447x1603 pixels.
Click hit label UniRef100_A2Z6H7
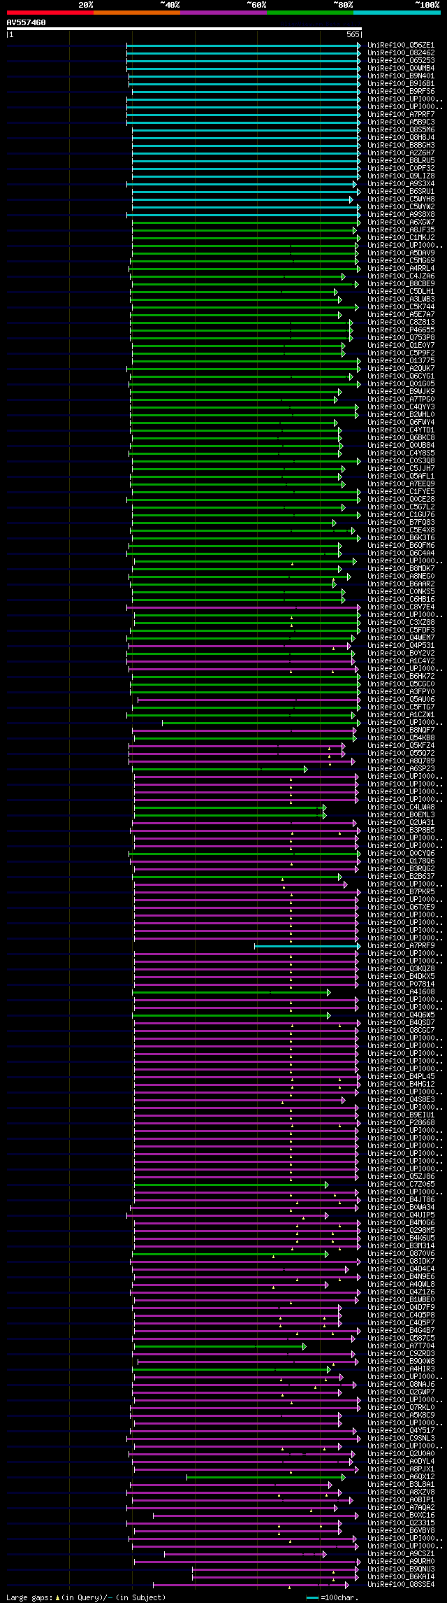click(x=401, y=153)
